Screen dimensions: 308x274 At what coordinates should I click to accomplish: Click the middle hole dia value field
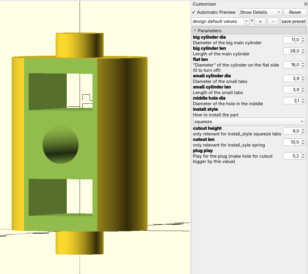292,101
